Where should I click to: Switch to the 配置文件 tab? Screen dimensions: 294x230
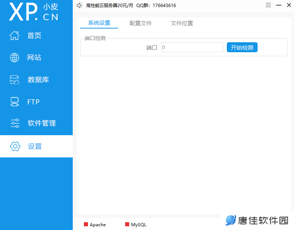click(141, 23)
